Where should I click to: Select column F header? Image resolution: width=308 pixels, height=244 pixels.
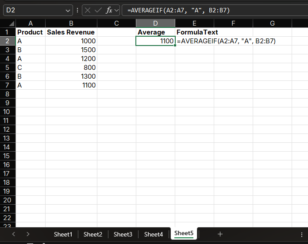tap(233, 23)
